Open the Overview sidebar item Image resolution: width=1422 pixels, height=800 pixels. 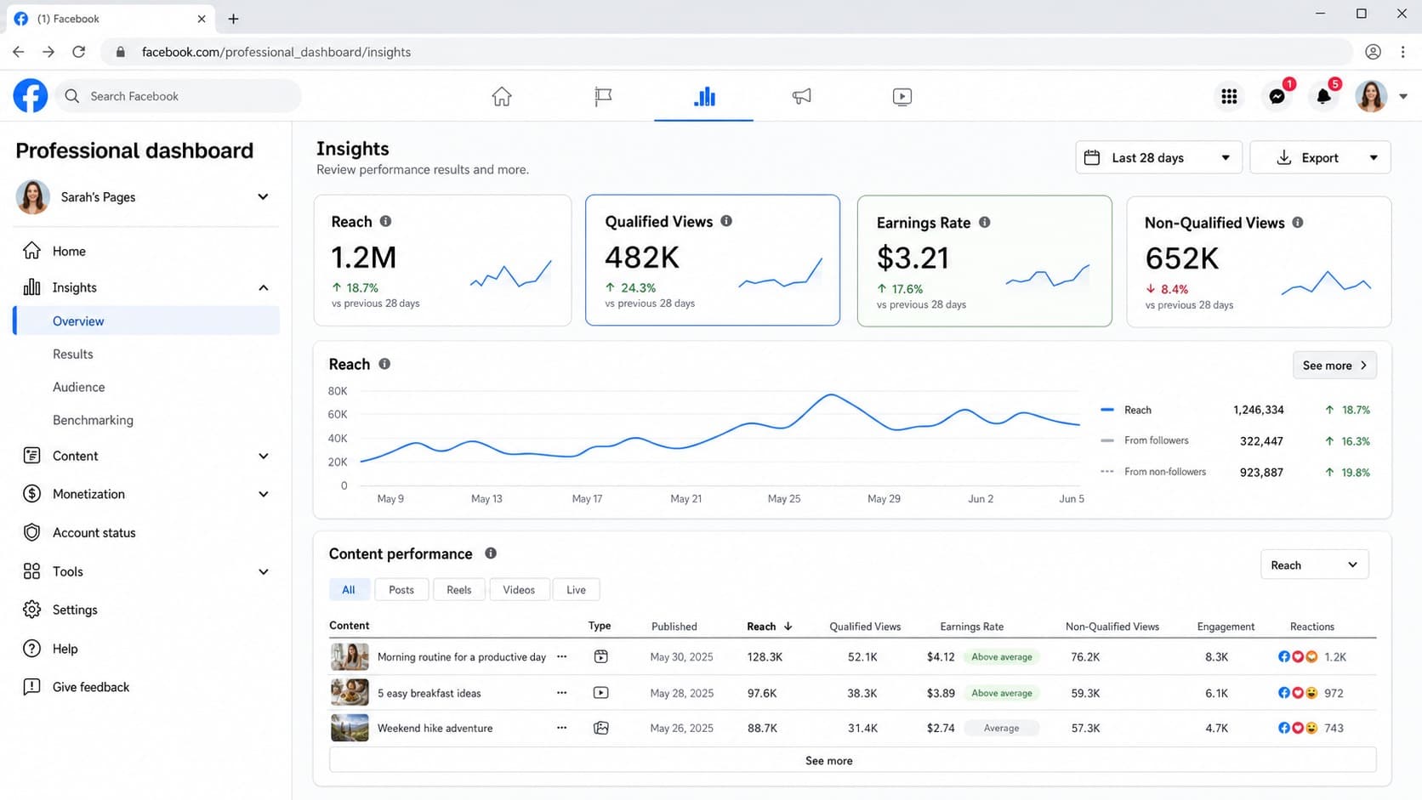(x=146, y=321)
